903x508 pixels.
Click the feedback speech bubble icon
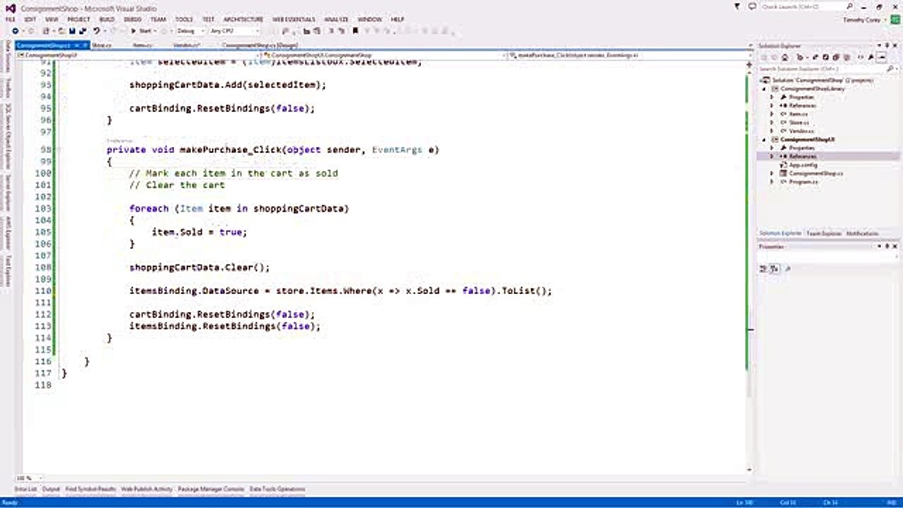pos(753,6)
